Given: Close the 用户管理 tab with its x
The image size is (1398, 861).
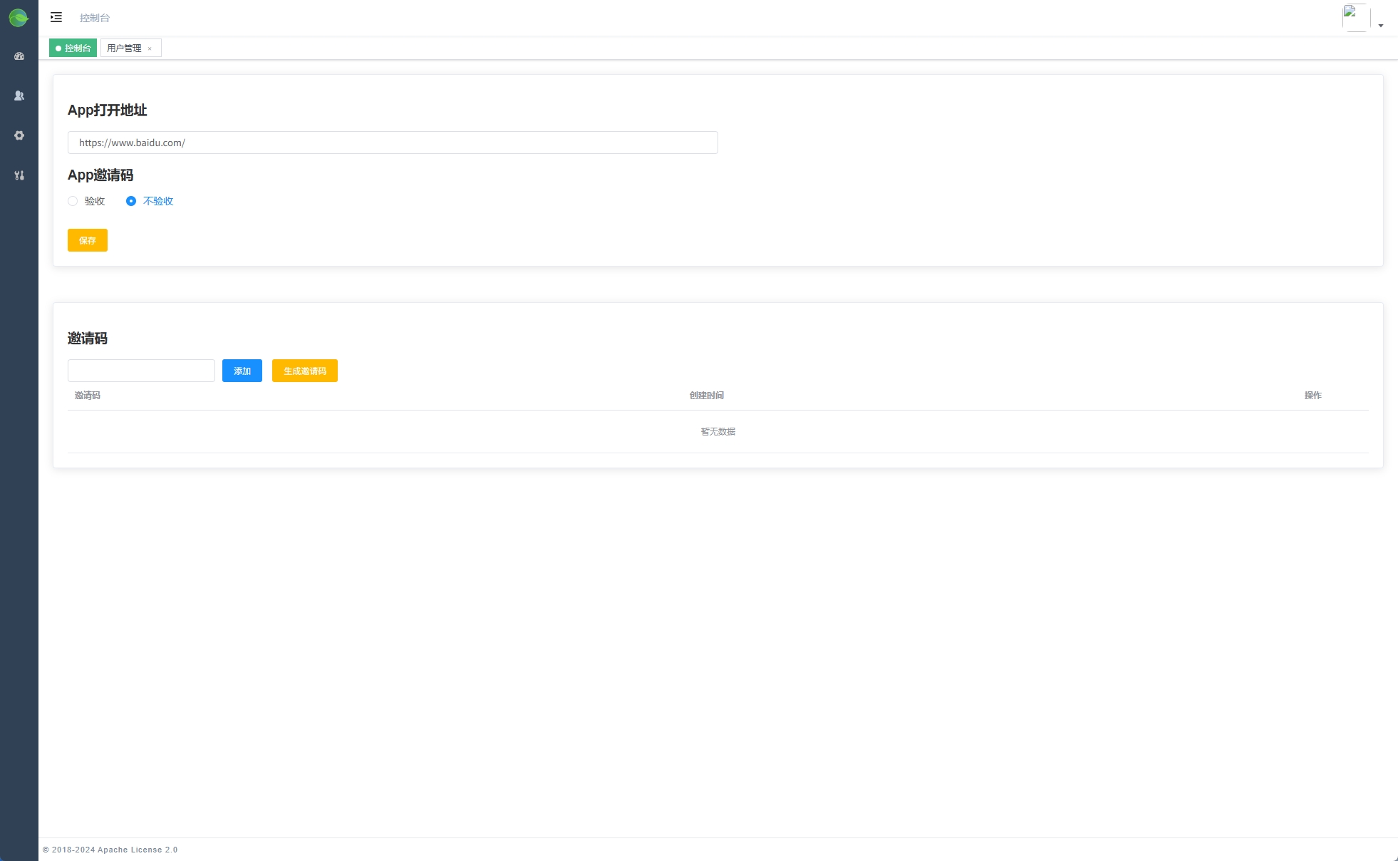Looking at the screenshot, I should (150, 48).
